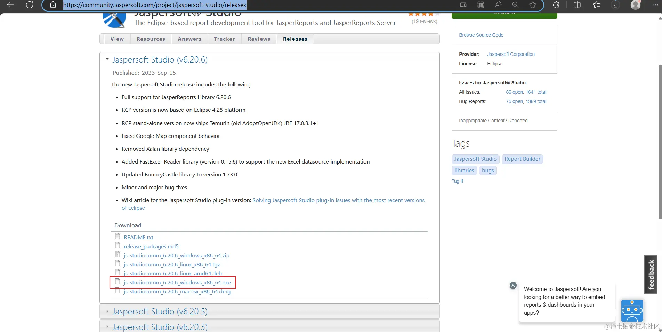Download the macosx_x86_64.dmg package
662x332 pixels.
(177, 291)
